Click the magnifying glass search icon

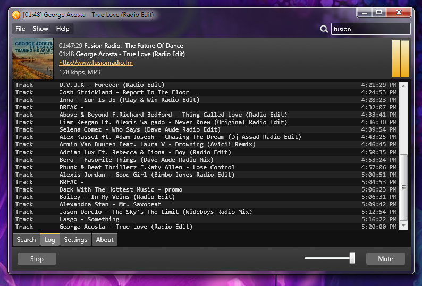[x=324, y=29]
